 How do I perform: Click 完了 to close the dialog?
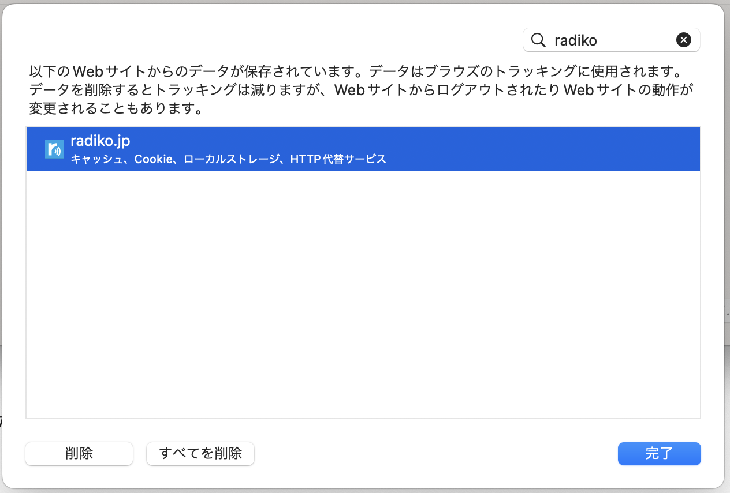click(659, 453)
